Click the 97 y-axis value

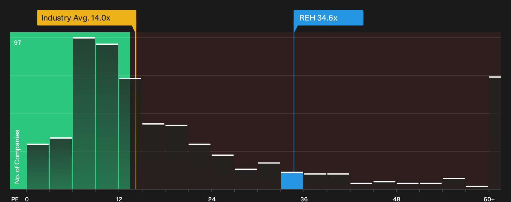[17, 43]
